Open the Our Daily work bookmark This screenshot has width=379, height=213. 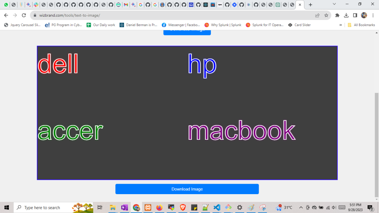coord(101,25)
